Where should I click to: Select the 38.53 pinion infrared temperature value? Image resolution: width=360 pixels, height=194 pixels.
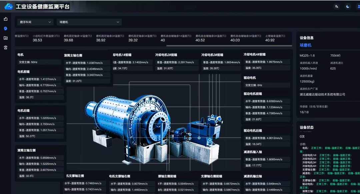[x=37, y=40]
